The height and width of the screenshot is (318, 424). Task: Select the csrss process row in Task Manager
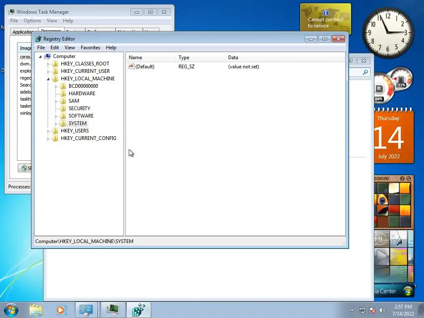pos(25,57)
